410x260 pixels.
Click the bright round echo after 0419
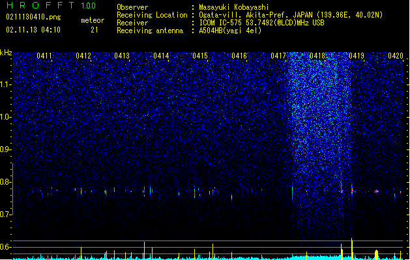click(377, 191)
